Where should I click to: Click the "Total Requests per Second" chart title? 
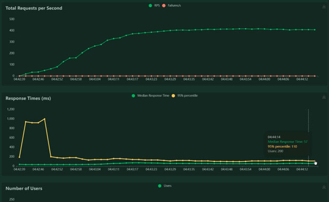pyautogui.click(x=34, y=8)
